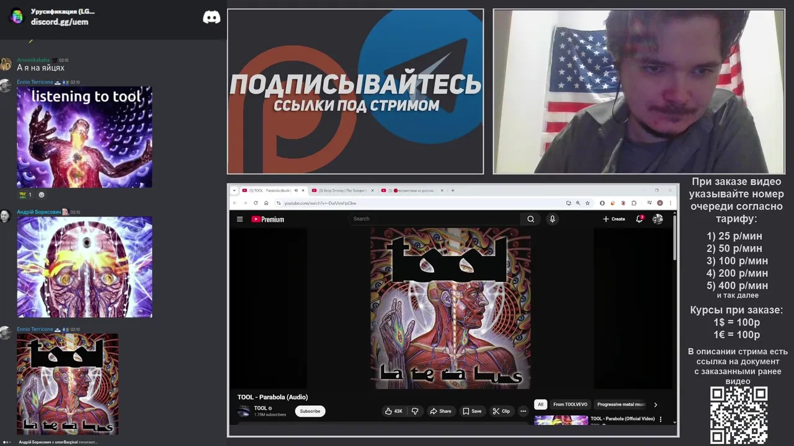
Task: Switch to the third browser tab
Action: click(412, 191)
